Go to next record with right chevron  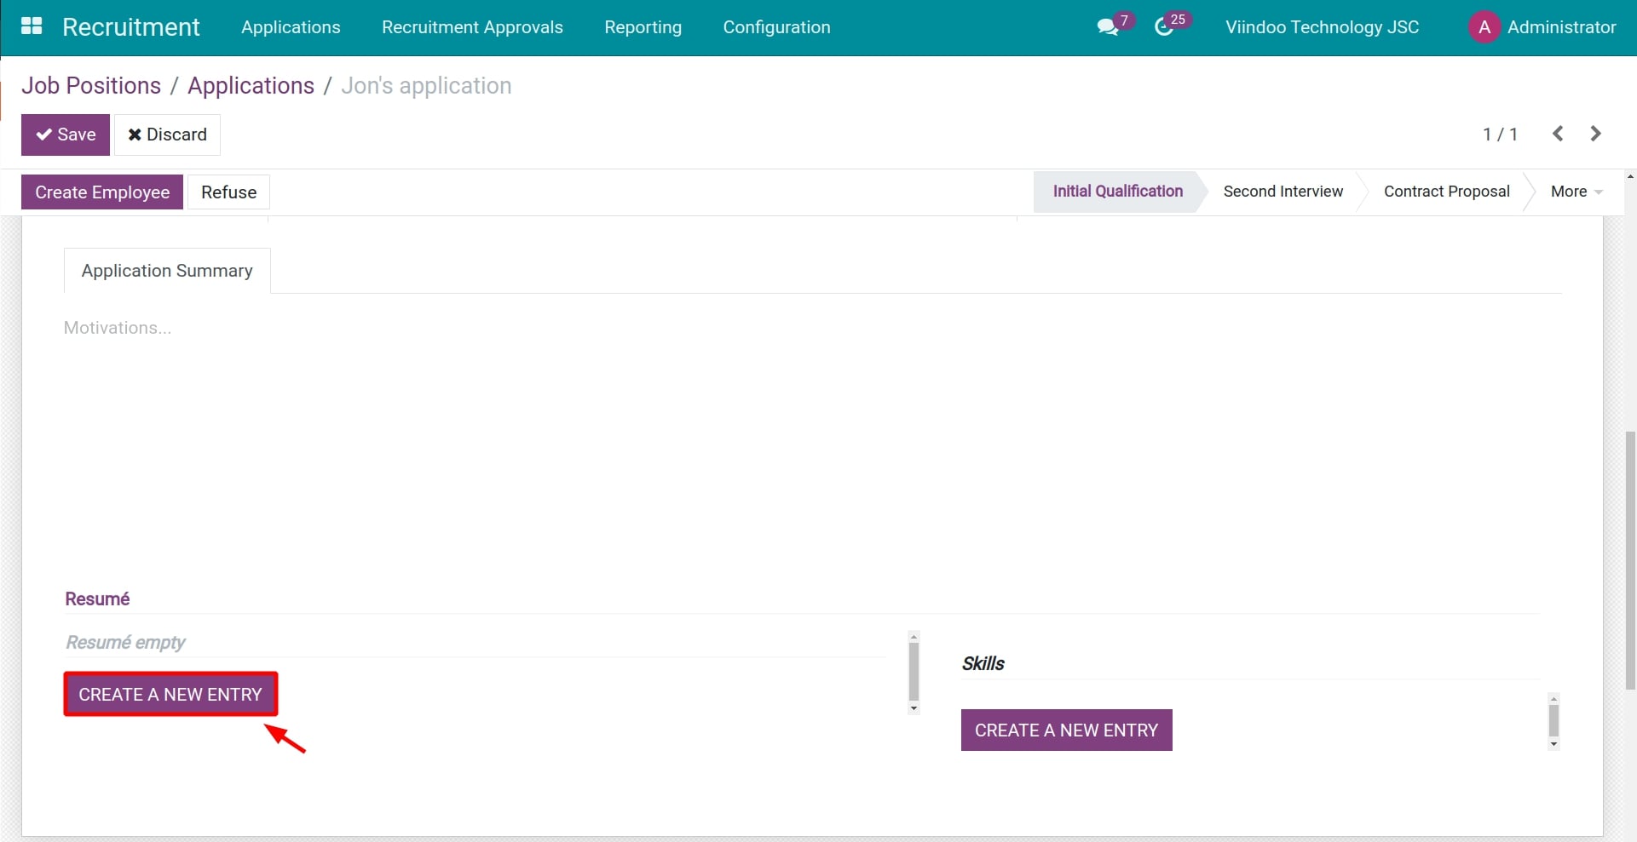(x=1595, y=134)
